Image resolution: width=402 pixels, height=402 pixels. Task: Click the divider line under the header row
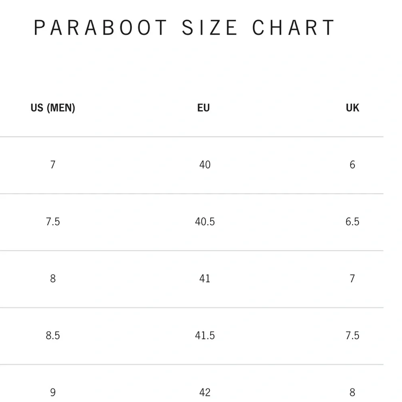coord(191,137)
